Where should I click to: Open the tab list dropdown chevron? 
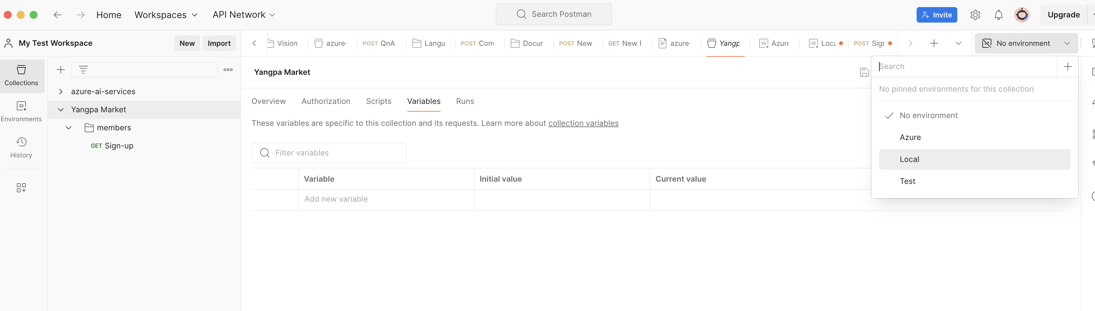[x=959, y=43]
